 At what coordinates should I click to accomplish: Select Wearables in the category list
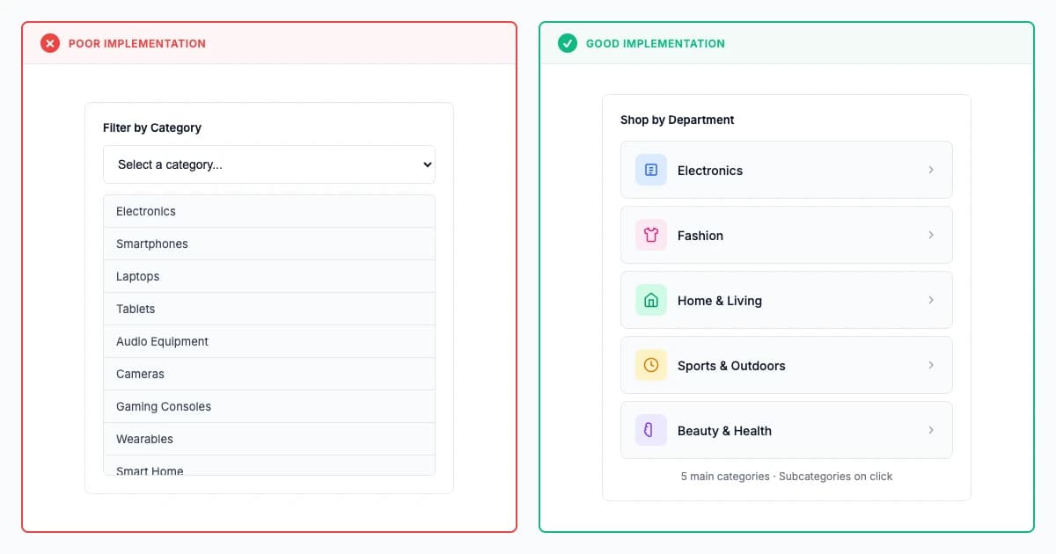pos(269,439)
